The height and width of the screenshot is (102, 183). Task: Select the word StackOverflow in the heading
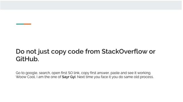[124, 51]
